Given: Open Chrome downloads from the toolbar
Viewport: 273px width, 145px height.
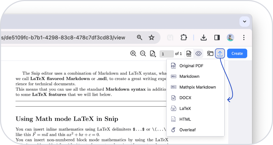Looking at the screenshot, I should [x=204, y=37].
